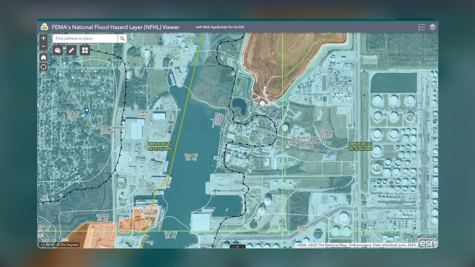Open the Measurement ruler tool
The image size is (475, 267).
pyautogui.click(x=71, y=50)
